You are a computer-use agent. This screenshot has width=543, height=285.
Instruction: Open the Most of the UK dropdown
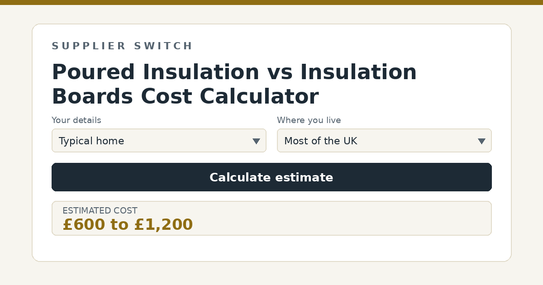click(384, 141)
